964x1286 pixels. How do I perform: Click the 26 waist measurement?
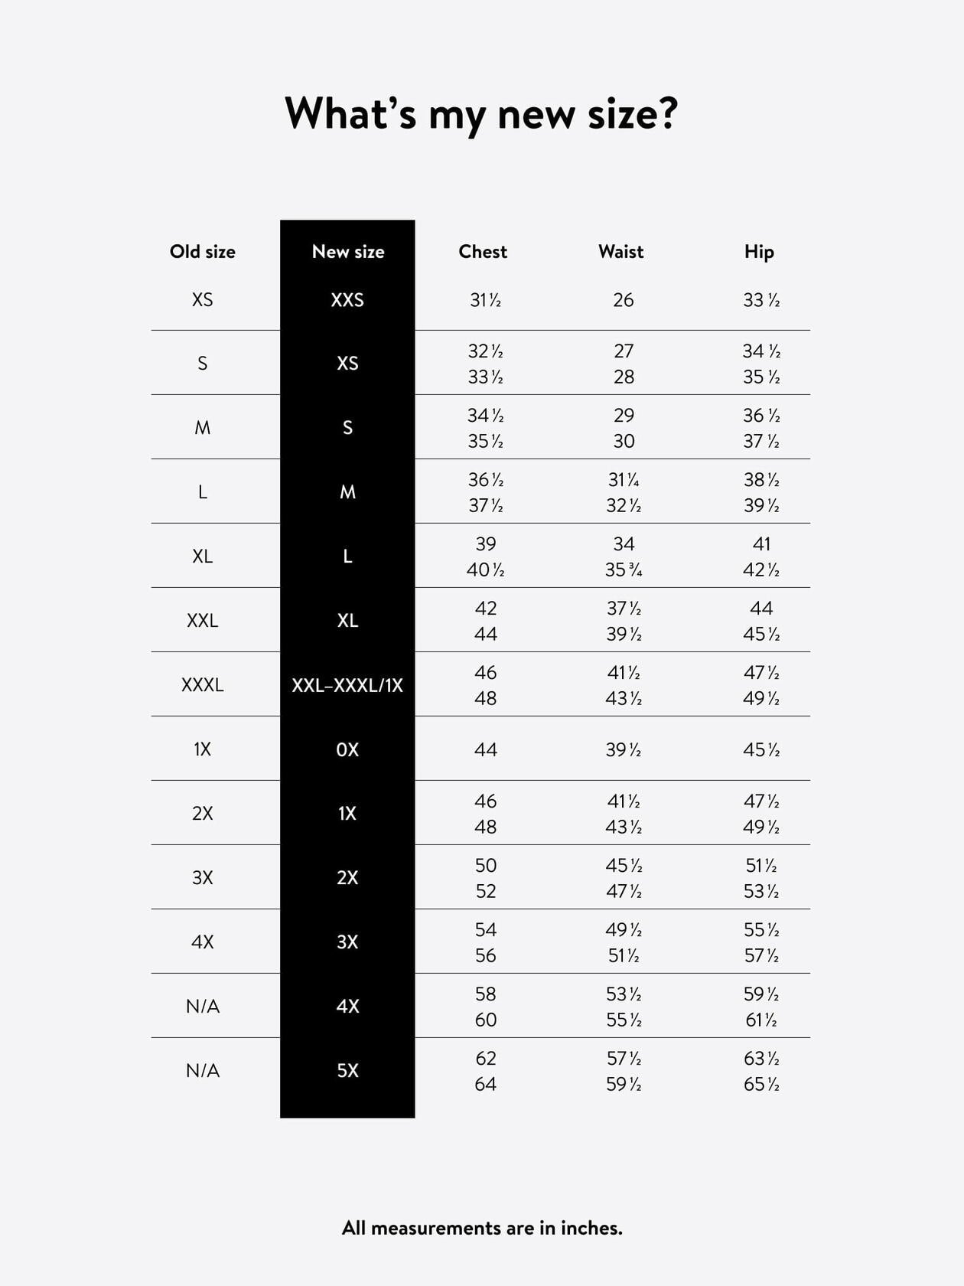(624, 300)
